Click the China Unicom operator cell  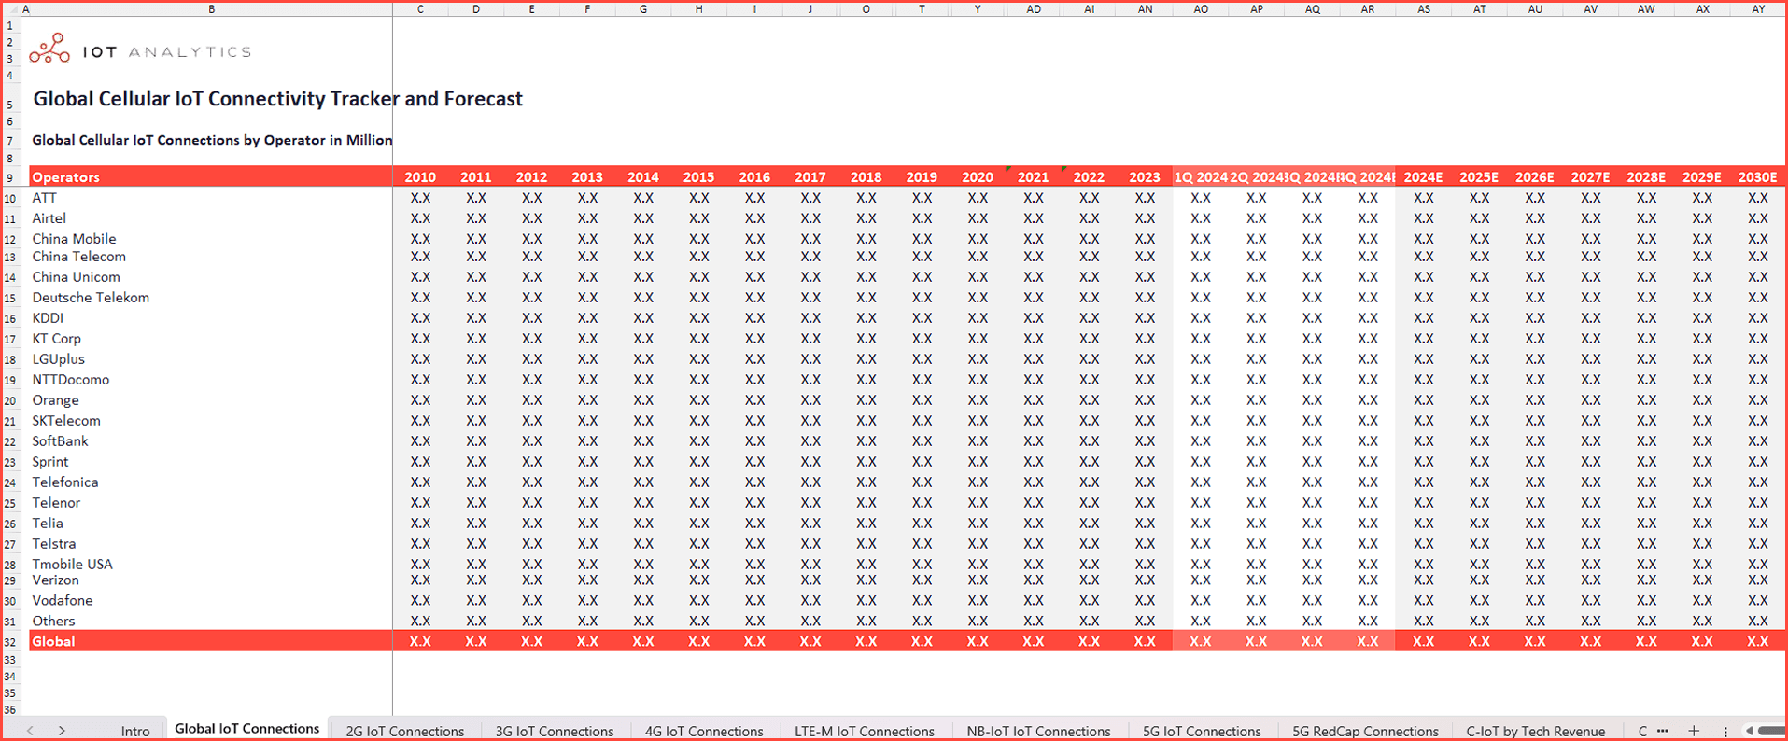(x=211, y=277)
